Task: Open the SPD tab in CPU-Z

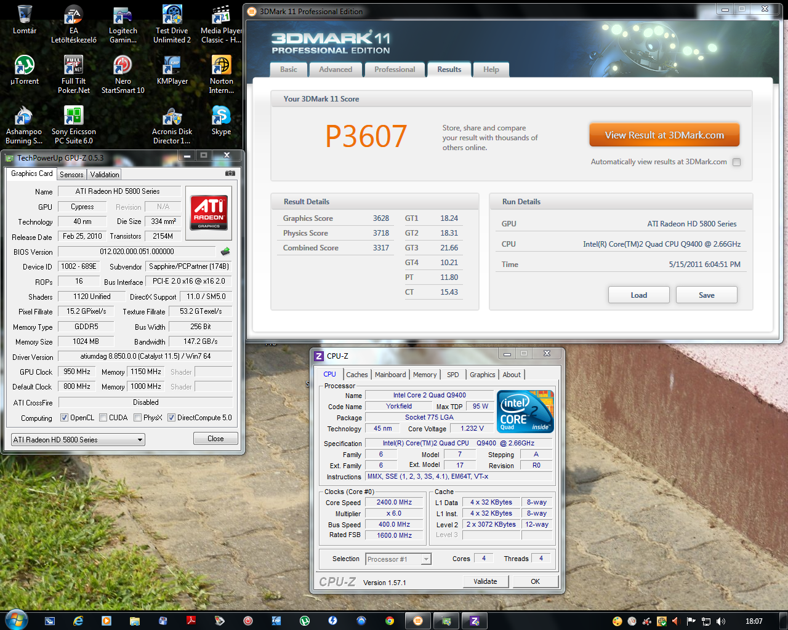Action: pyautogui.click(x=453, y=375)
